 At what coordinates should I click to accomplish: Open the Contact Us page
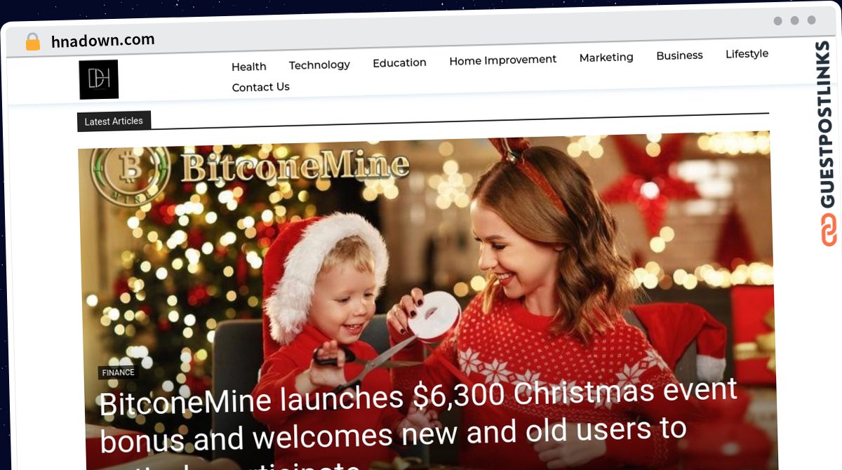261,87
